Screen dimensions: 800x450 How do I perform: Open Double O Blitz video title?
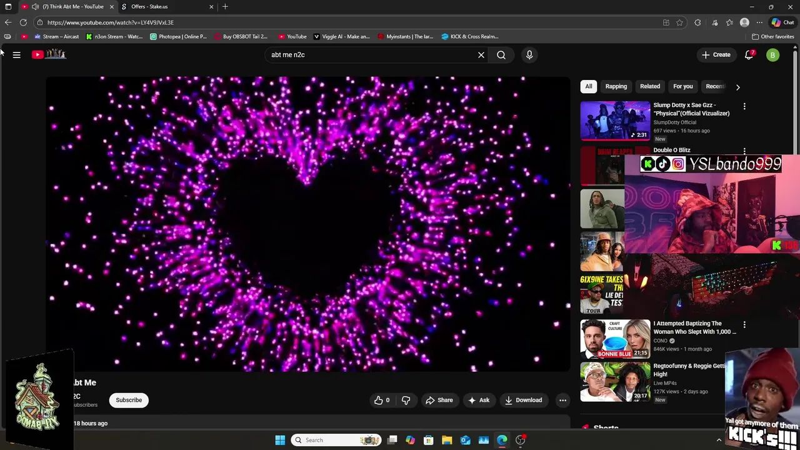[672, 150]
